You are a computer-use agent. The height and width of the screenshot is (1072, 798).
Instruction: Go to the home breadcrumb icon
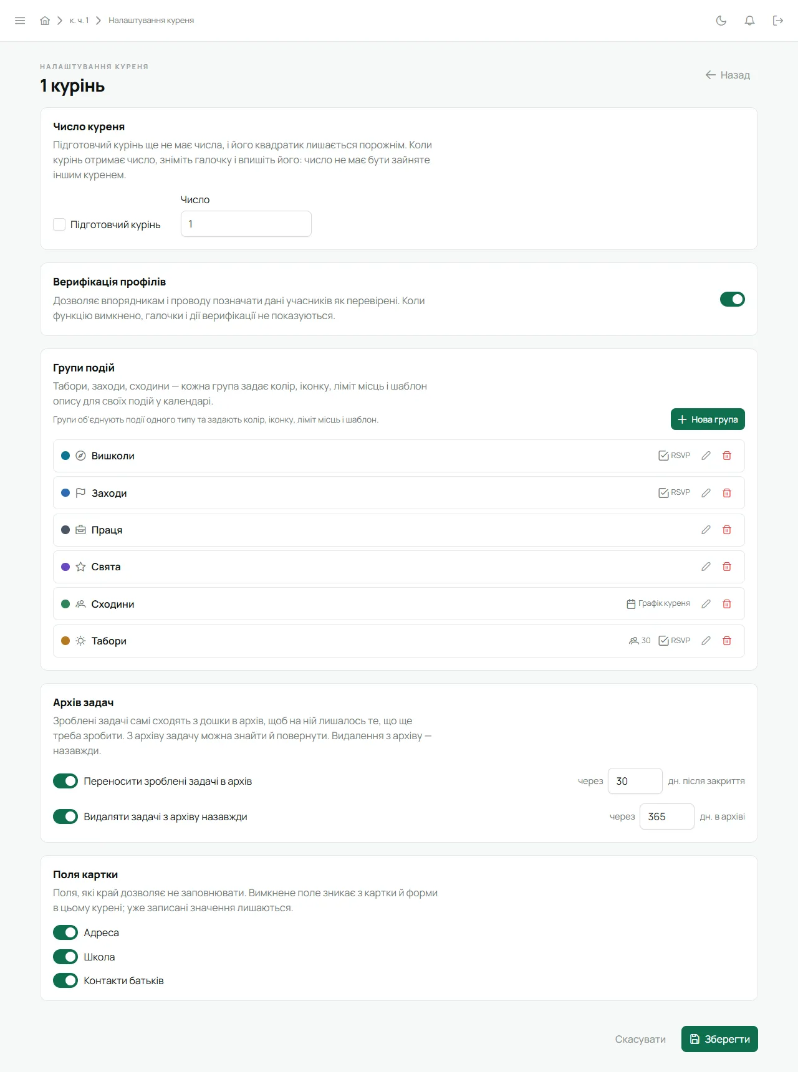coord(45,21)
